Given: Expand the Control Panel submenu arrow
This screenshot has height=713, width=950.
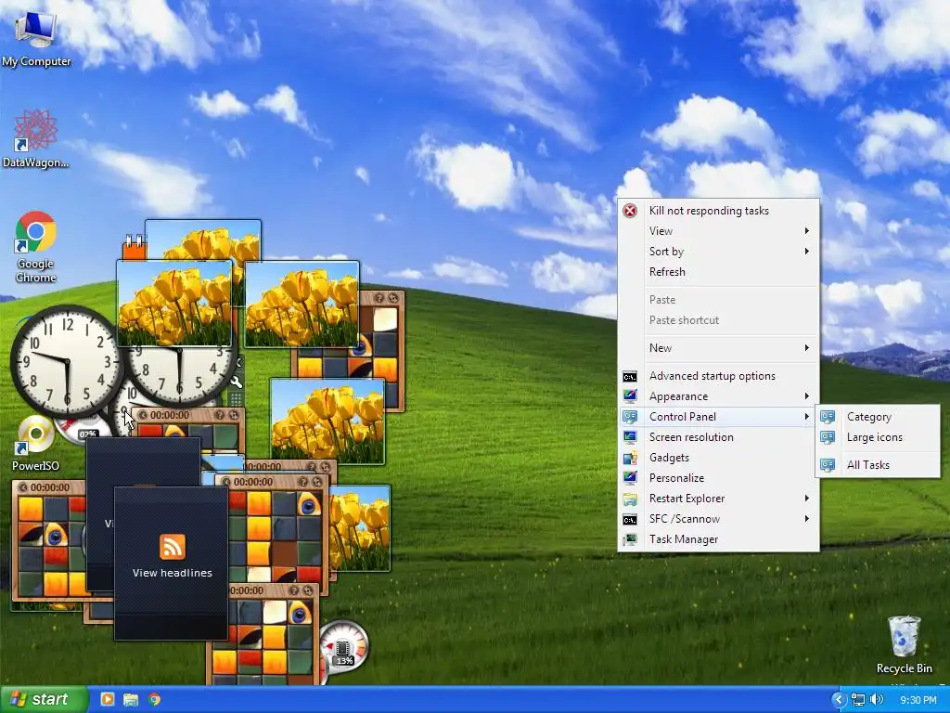Looking at the screenshot, I should [x=807, y=417].
